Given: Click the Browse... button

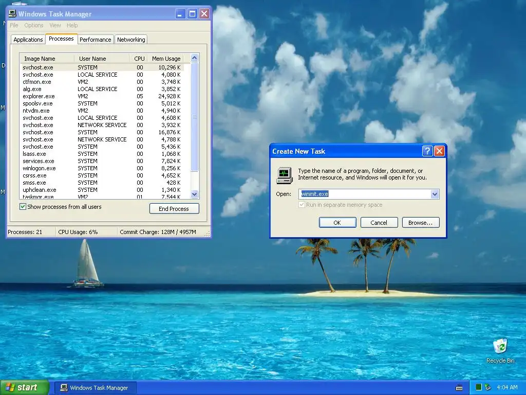Looking at the screenshot, I should coord(421,222).
